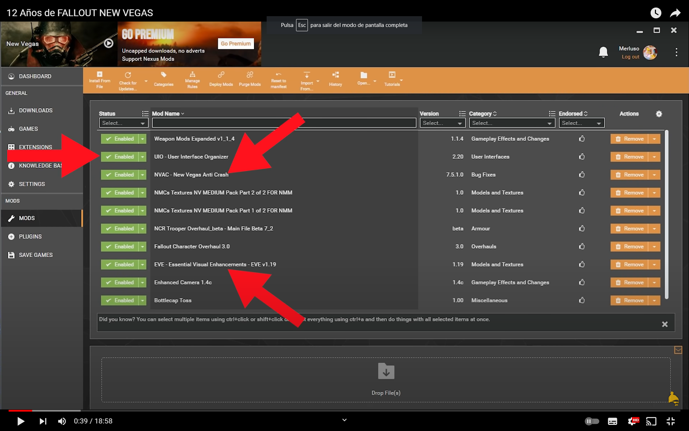Endorse Fallout Character Overhaul thumbs-up

point(582,246)
